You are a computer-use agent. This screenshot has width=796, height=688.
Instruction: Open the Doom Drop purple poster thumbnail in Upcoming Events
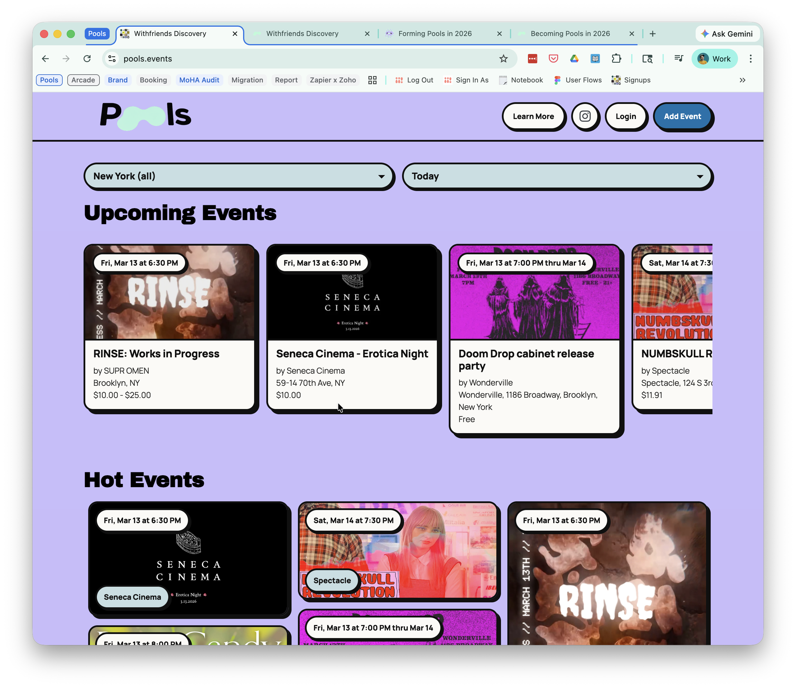[535, 293]
